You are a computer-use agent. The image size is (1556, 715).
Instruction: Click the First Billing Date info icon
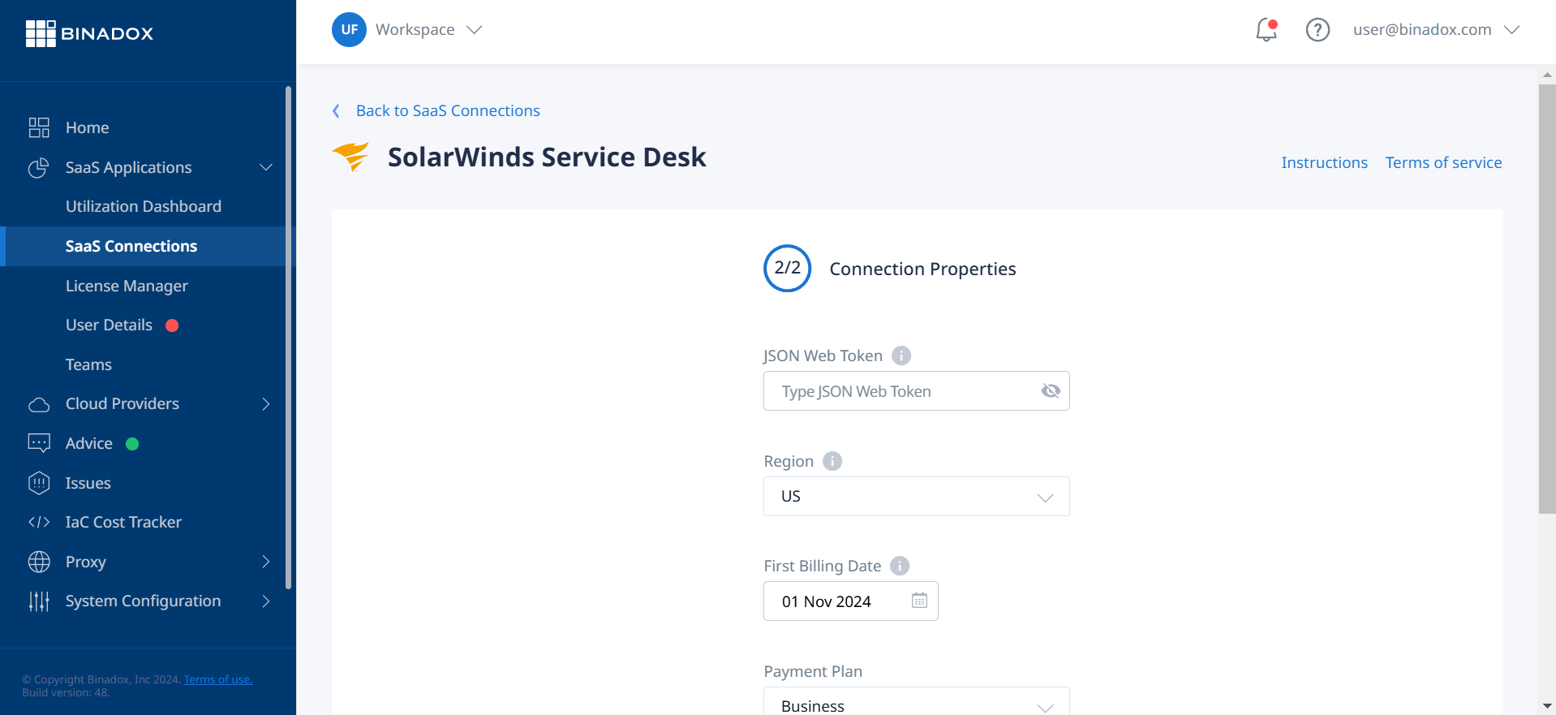point(900,566)
